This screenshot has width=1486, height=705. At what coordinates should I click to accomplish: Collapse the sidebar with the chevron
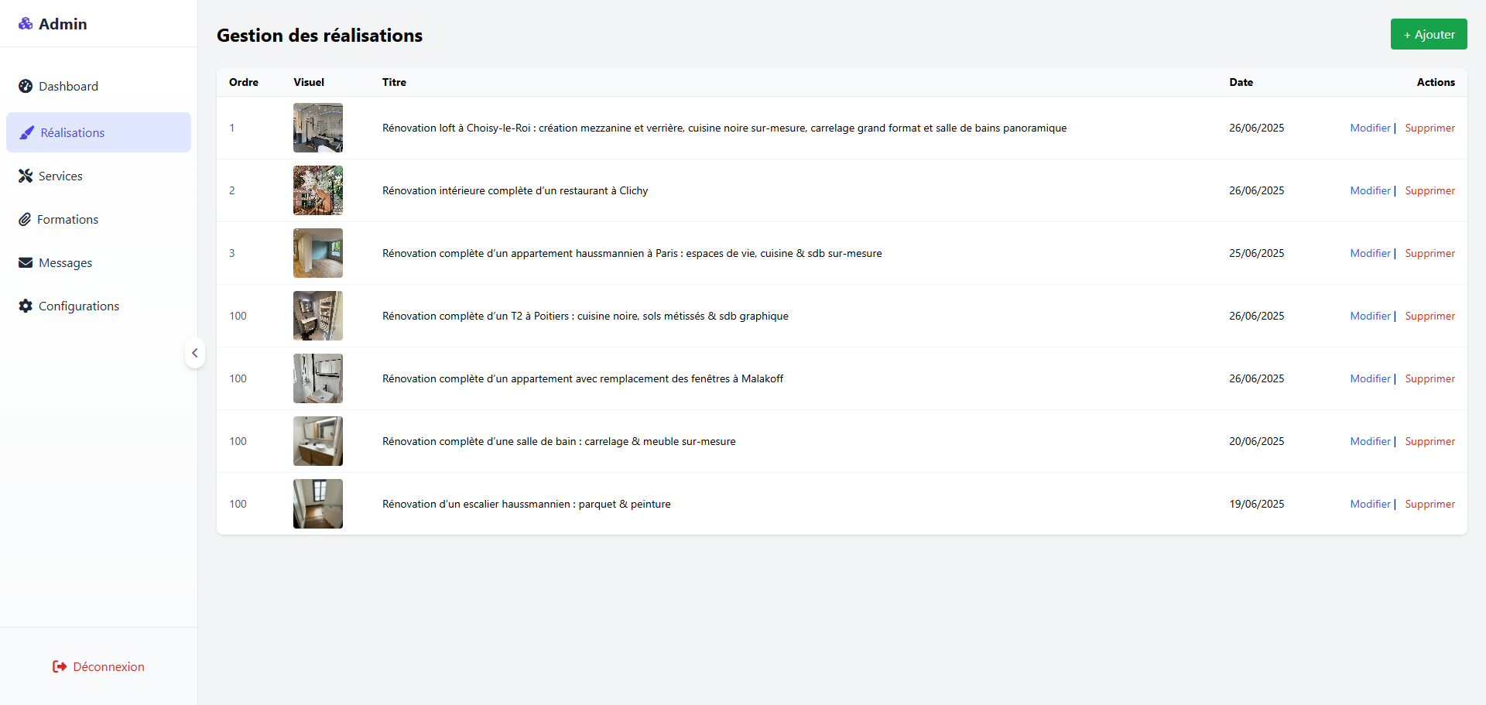[195, 353]
